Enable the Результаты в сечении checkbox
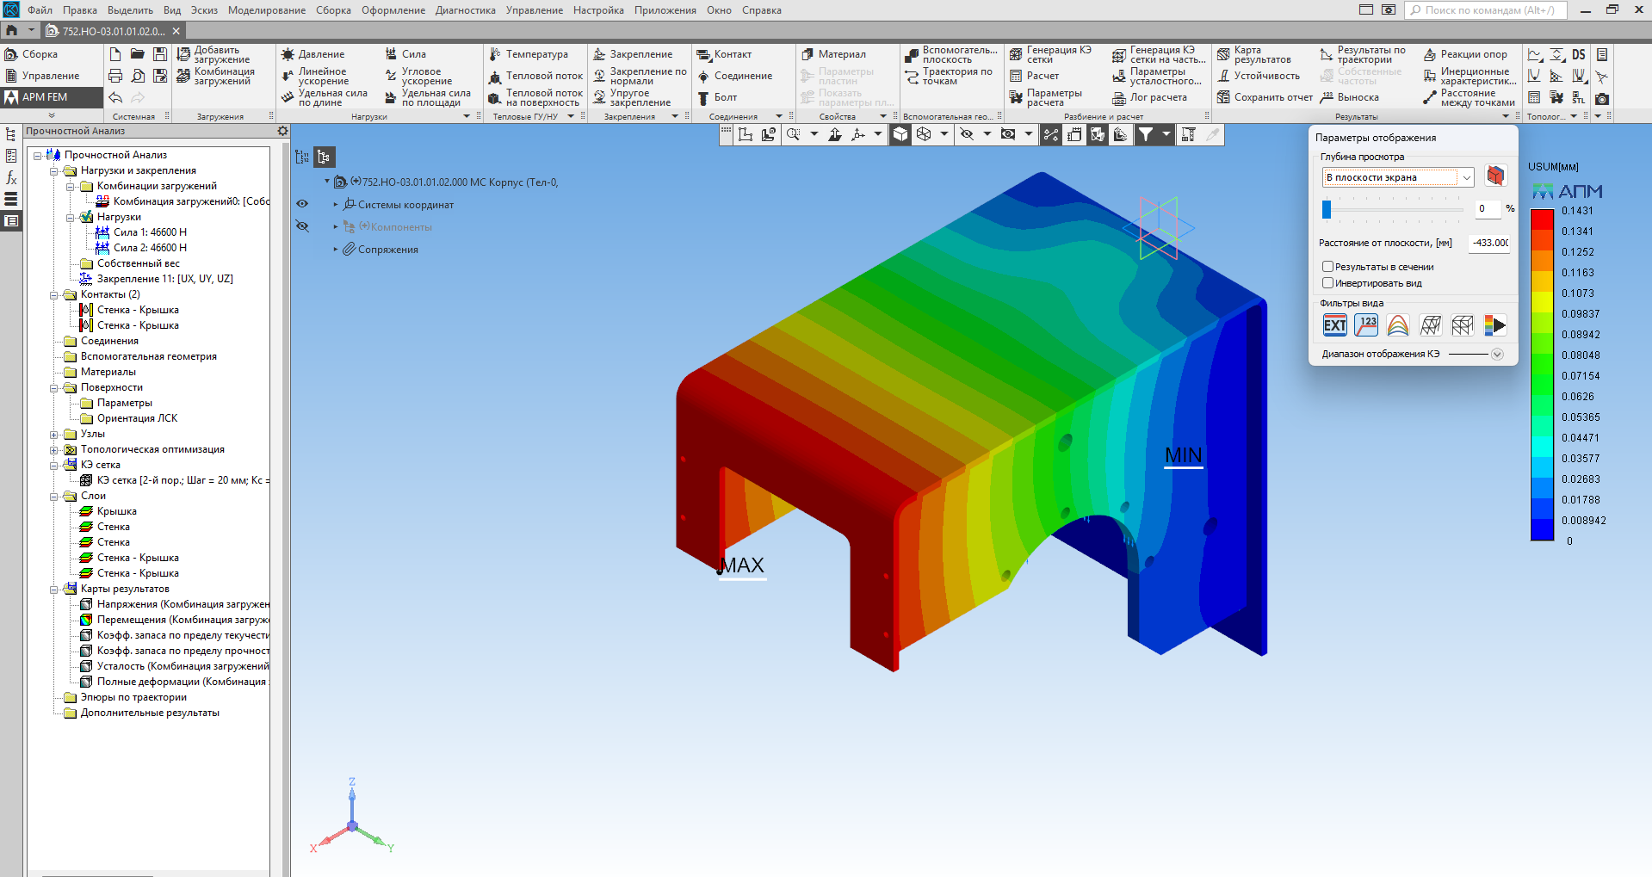The height and width of the screenshot is (877, 1652). [1327, 267]
